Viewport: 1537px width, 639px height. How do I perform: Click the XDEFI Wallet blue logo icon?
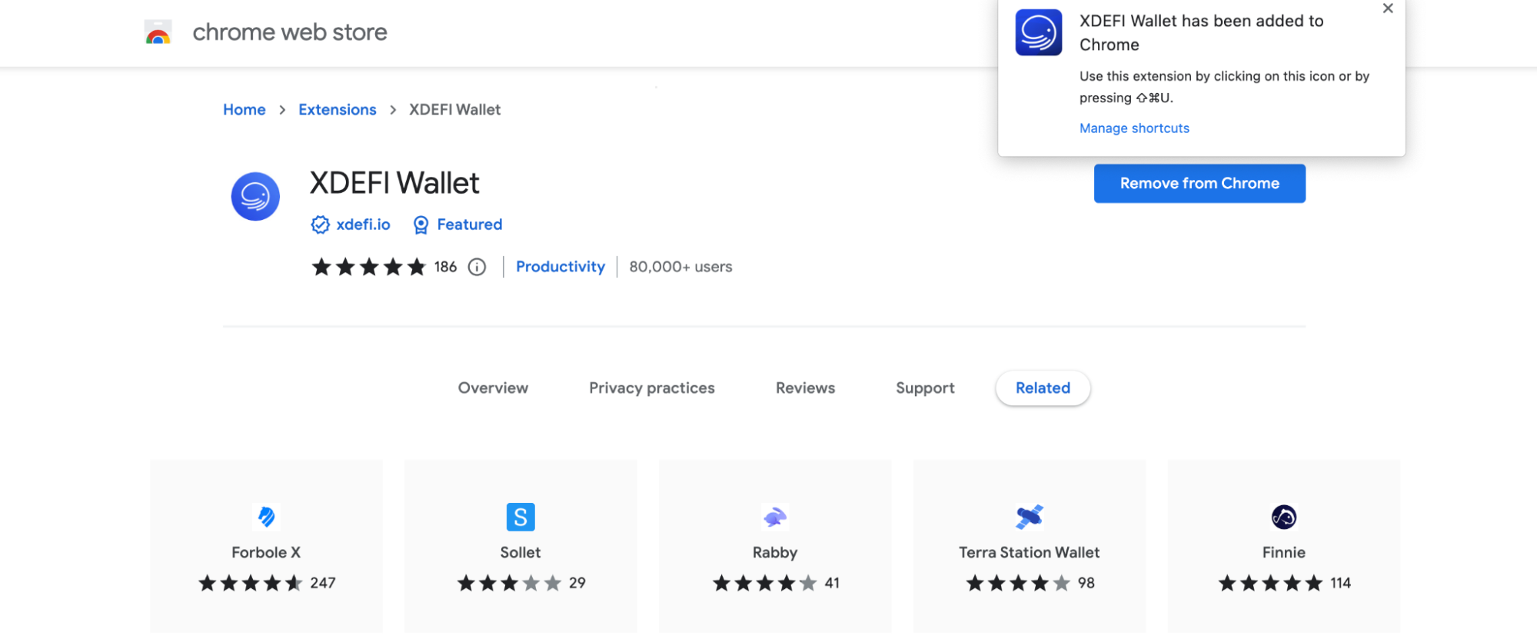(x=255, y=196)
